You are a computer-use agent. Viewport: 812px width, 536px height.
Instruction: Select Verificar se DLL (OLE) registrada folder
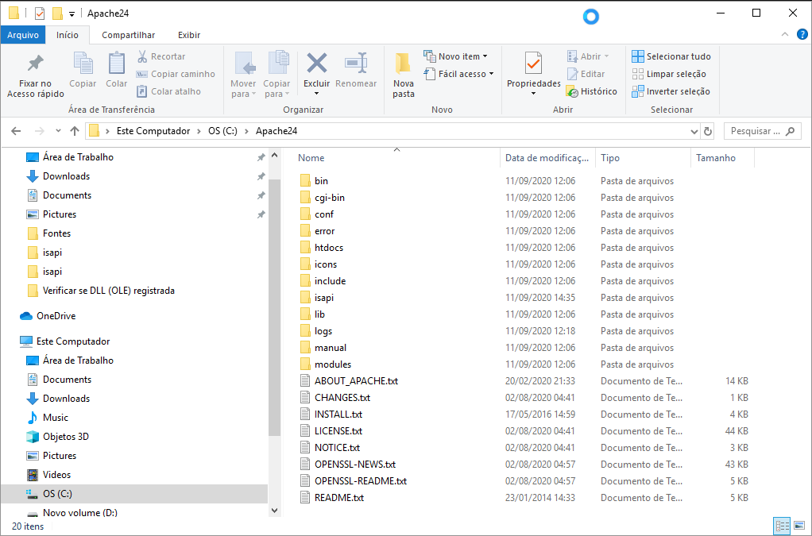pyautogui.click(x=101, y=291)
